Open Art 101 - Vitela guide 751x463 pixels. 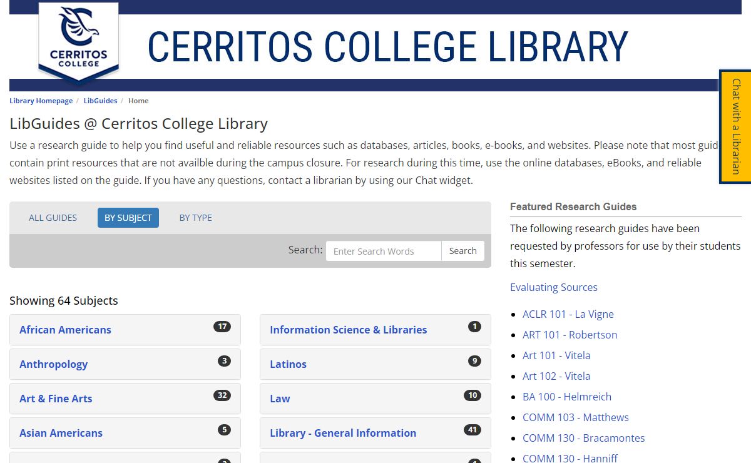556,355
